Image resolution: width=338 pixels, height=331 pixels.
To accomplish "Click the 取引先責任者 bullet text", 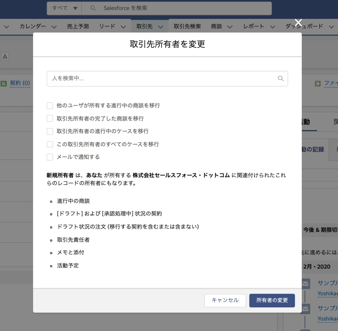I will click(x=73, y=240).
